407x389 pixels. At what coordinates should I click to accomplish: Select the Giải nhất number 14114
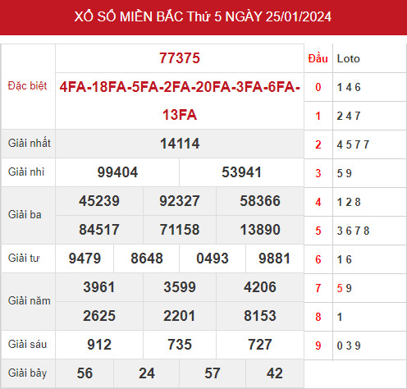(180, 144)
